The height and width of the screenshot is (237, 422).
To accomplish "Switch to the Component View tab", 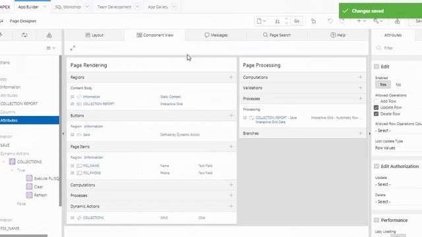I will [155, 35].
